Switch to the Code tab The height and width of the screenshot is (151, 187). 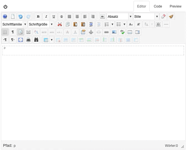tap(158, 6)
